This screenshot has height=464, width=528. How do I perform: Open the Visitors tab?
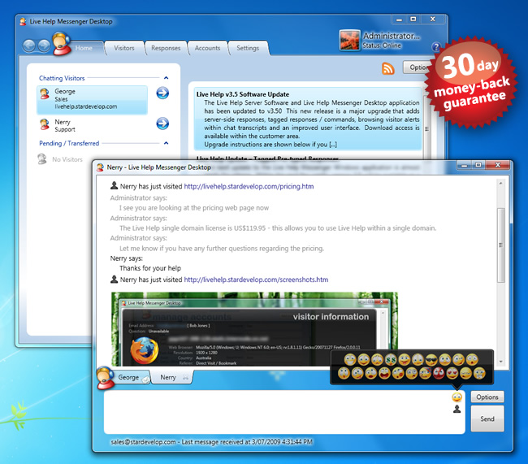(124, 48)
